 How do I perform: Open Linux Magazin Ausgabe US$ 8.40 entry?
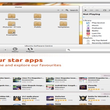(x=29, y=87)
